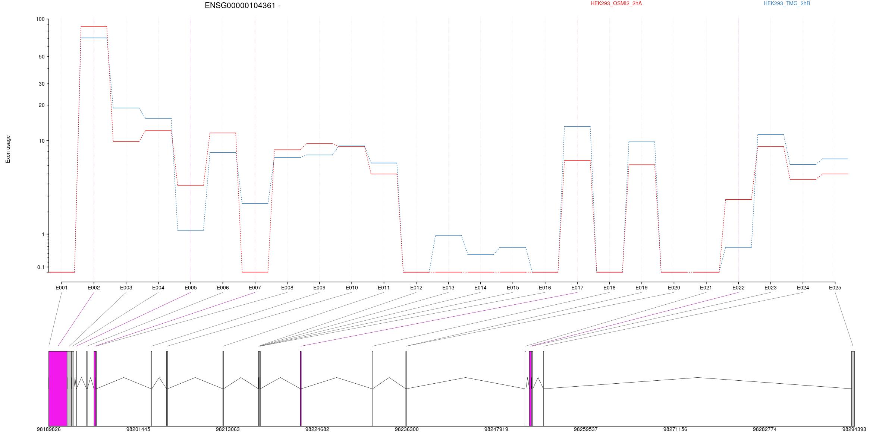895x447 pixels.
Task: Click exon label E004
Action: 158,288
